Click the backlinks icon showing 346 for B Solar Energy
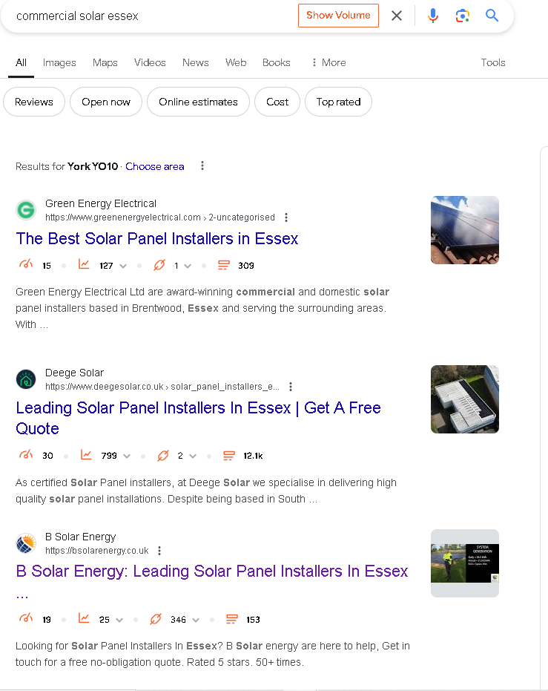Screen dimensions: 548x691 pos(156,618)
